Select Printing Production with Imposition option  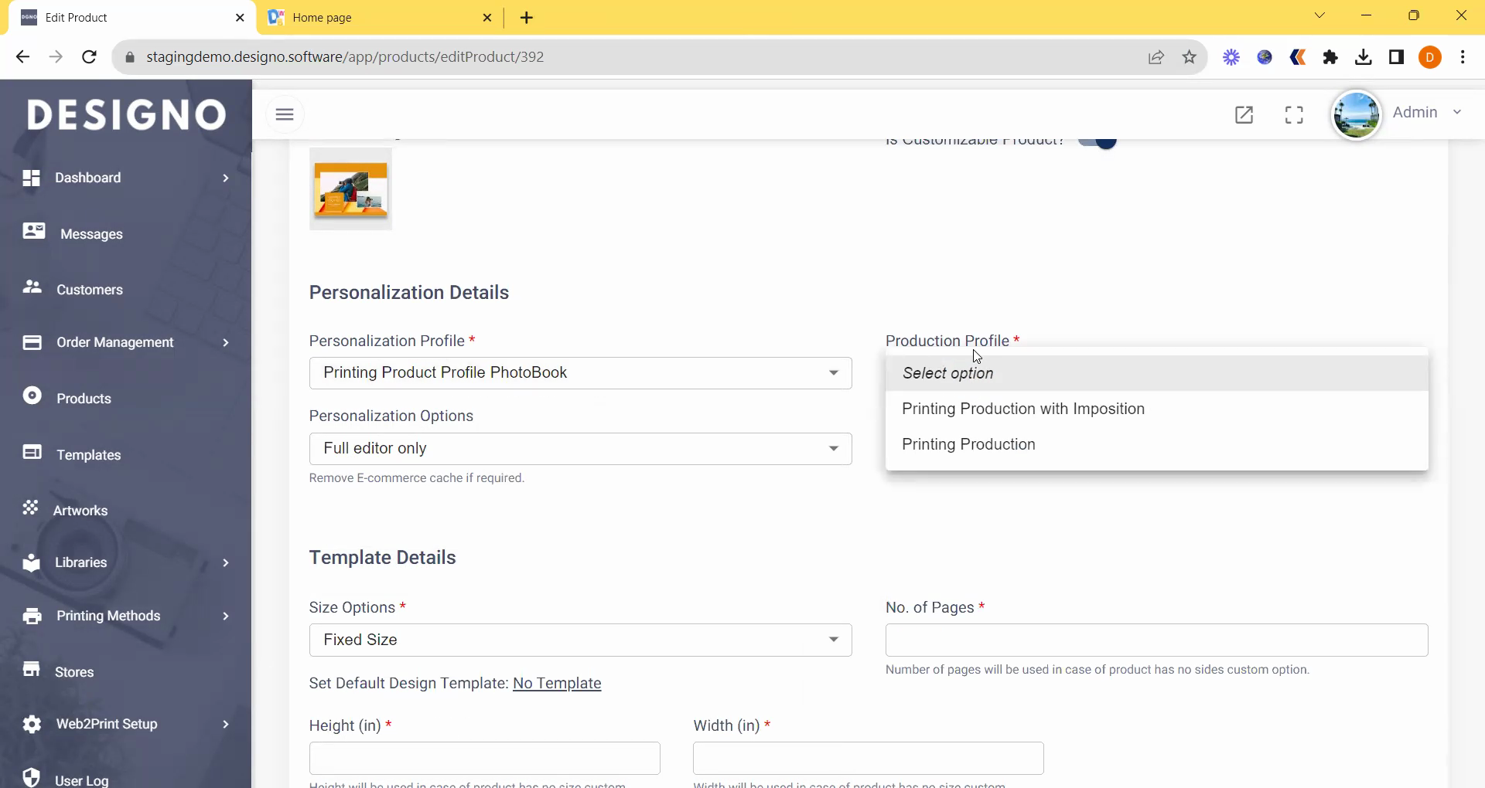pyautogui.click(x=1022, y=409)
